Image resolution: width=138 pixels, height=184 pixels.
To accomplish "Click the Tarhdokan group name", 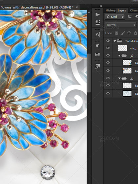I will coord(131,41).
